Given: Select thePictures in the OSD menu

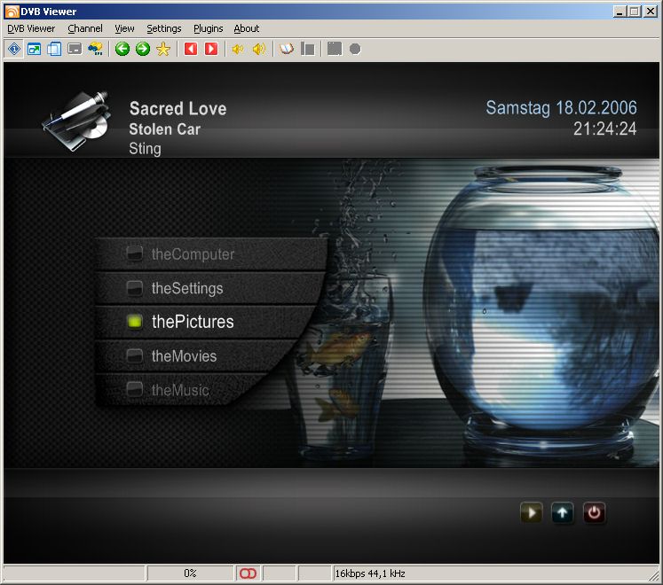Looking at the screenshot, I should (205, 322).
